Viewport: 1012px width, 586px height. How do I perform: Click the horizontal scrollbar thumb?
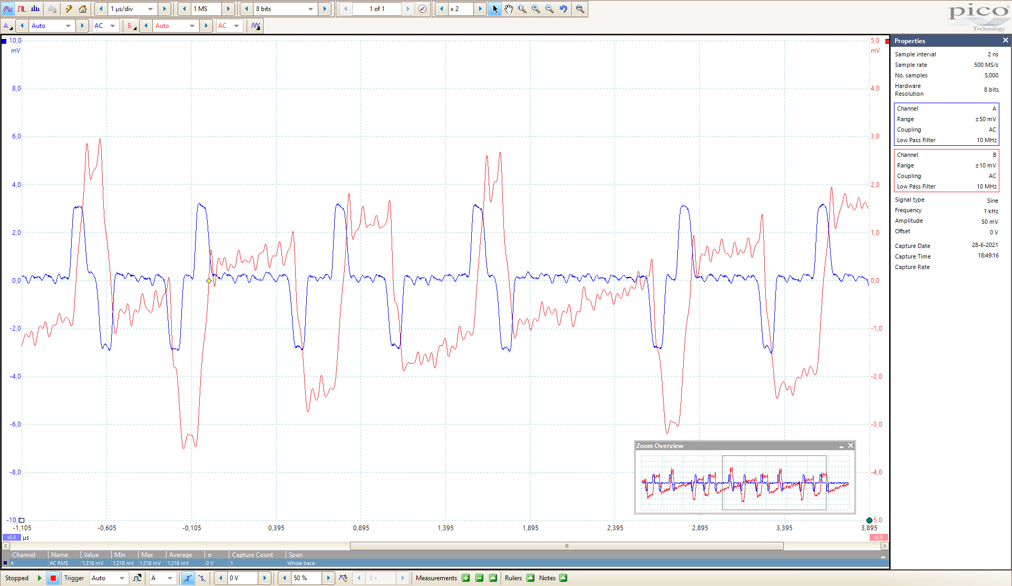click(567, 546)
